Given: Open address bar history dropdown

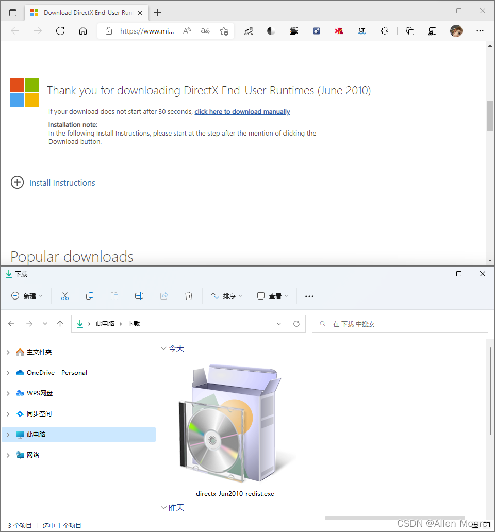Looking at the screenshot, I should click(279, 324).
